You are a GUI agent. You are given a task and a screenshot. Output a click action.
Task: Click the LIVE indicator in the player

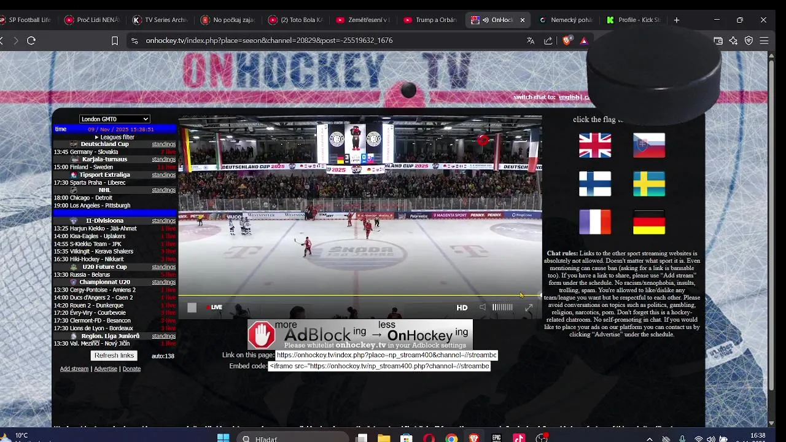click(214, 308)
